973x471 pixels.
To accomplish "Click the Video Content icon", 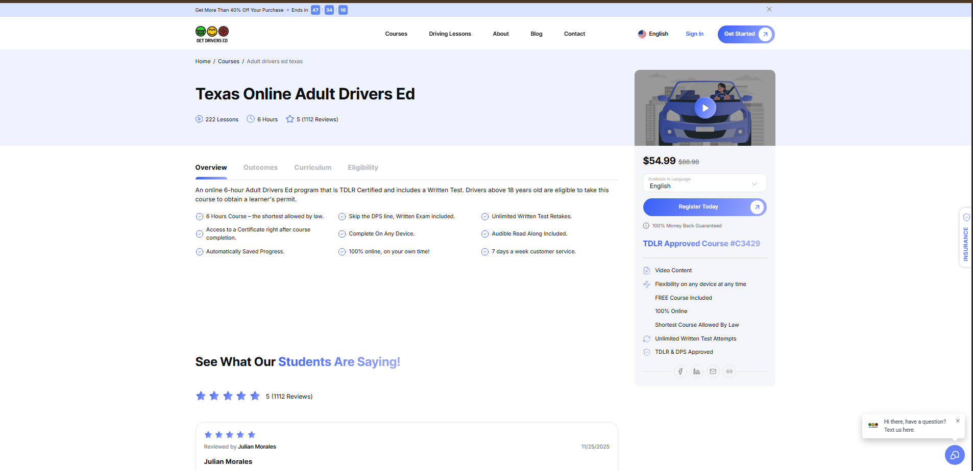I will (647, 271).
